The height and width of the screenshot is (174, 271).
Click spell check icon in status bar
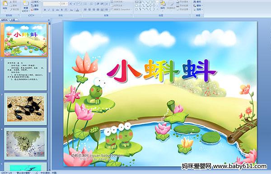37,173
